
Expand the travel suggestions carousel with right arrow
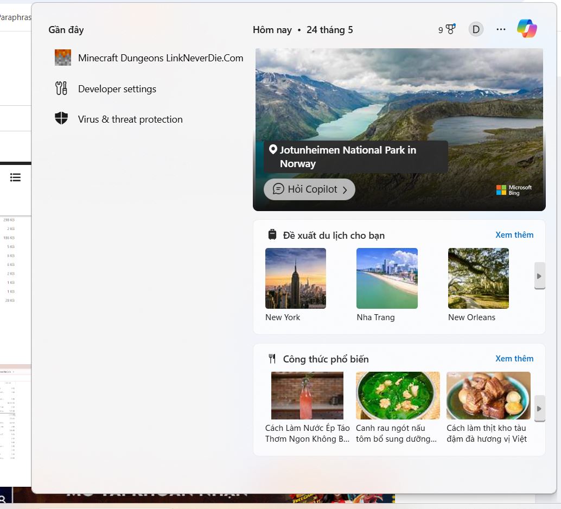(539, 276)
